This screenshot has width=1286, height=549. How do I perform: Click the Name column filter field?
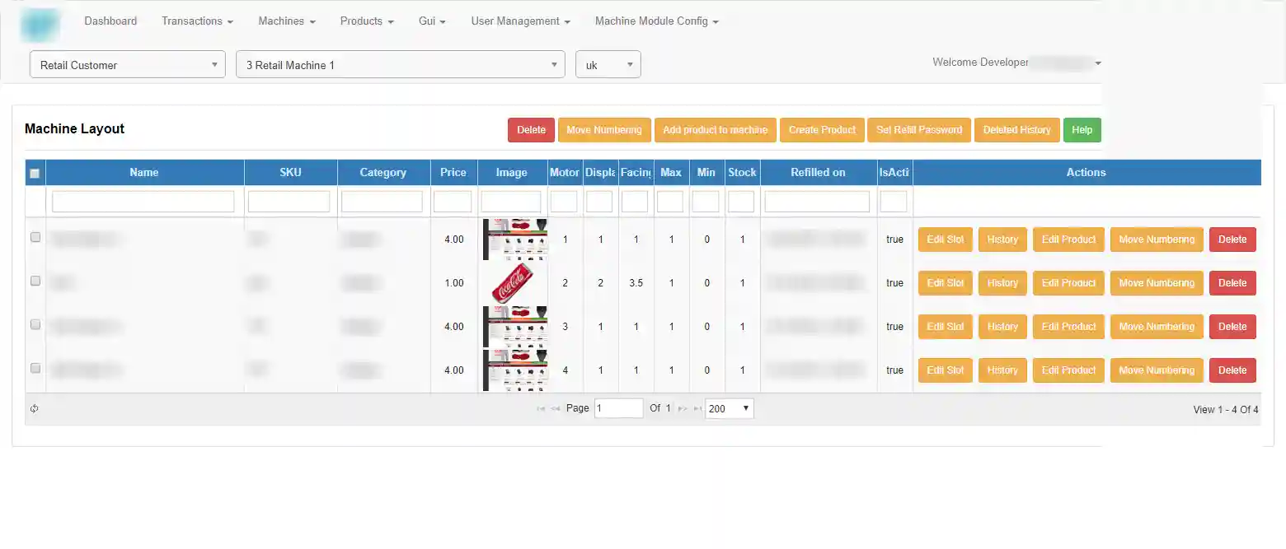(x=143, y=202)
